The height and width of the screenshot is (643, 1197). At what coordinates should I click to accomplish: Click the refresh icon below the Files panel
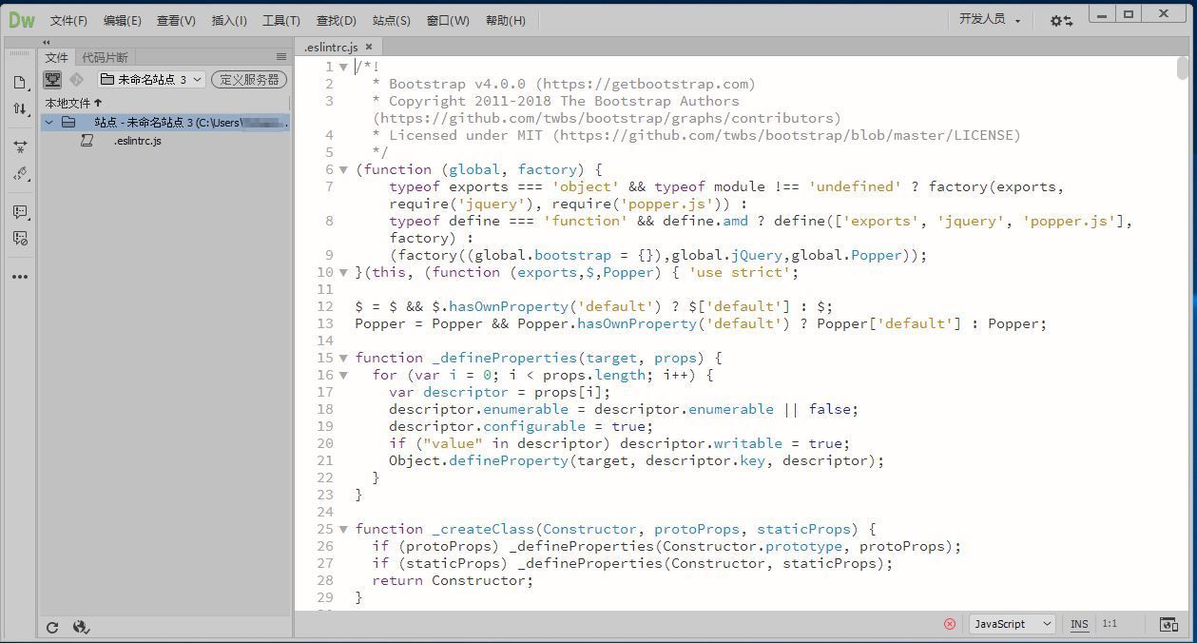click(x=52, y=626)
